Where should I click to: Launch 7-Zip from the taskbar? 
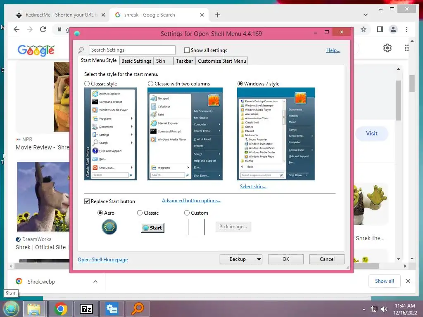[x=86, y=309]
